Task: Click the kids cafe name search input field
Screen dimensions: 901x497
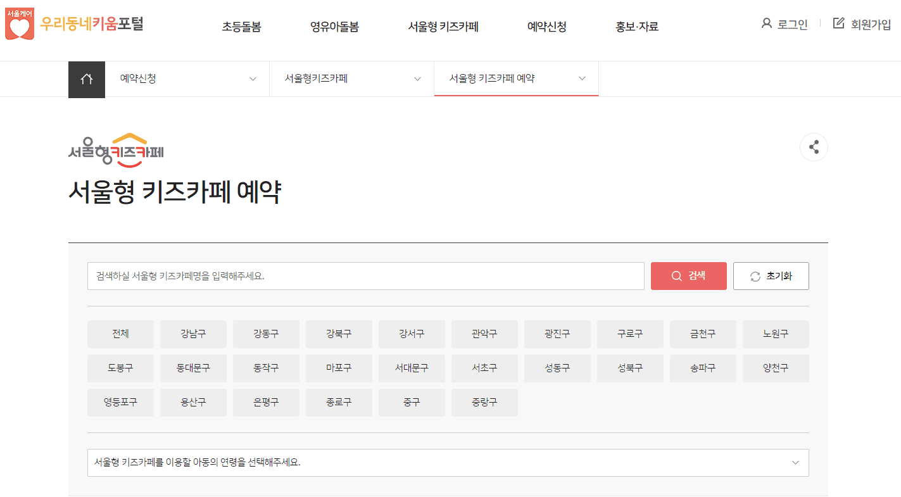Action: click(x=366, y=275)
